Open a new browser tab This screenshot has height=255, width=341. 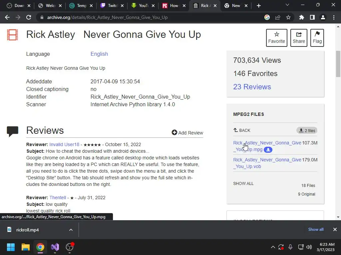point(258,6)
